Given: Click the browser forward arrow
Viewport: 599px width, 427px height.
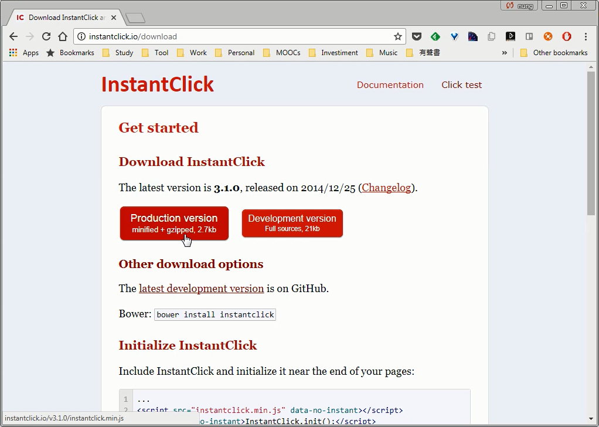Looking at the screenshot, I should (x=30, y=36).
